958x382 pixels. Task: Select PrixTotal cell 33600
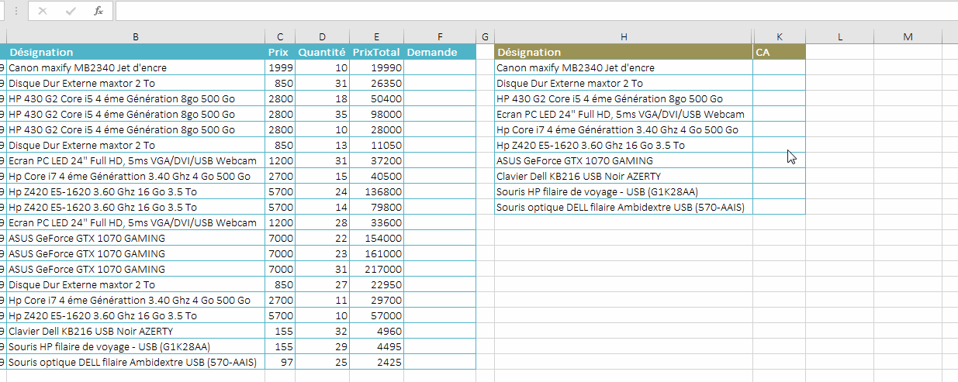376,222
